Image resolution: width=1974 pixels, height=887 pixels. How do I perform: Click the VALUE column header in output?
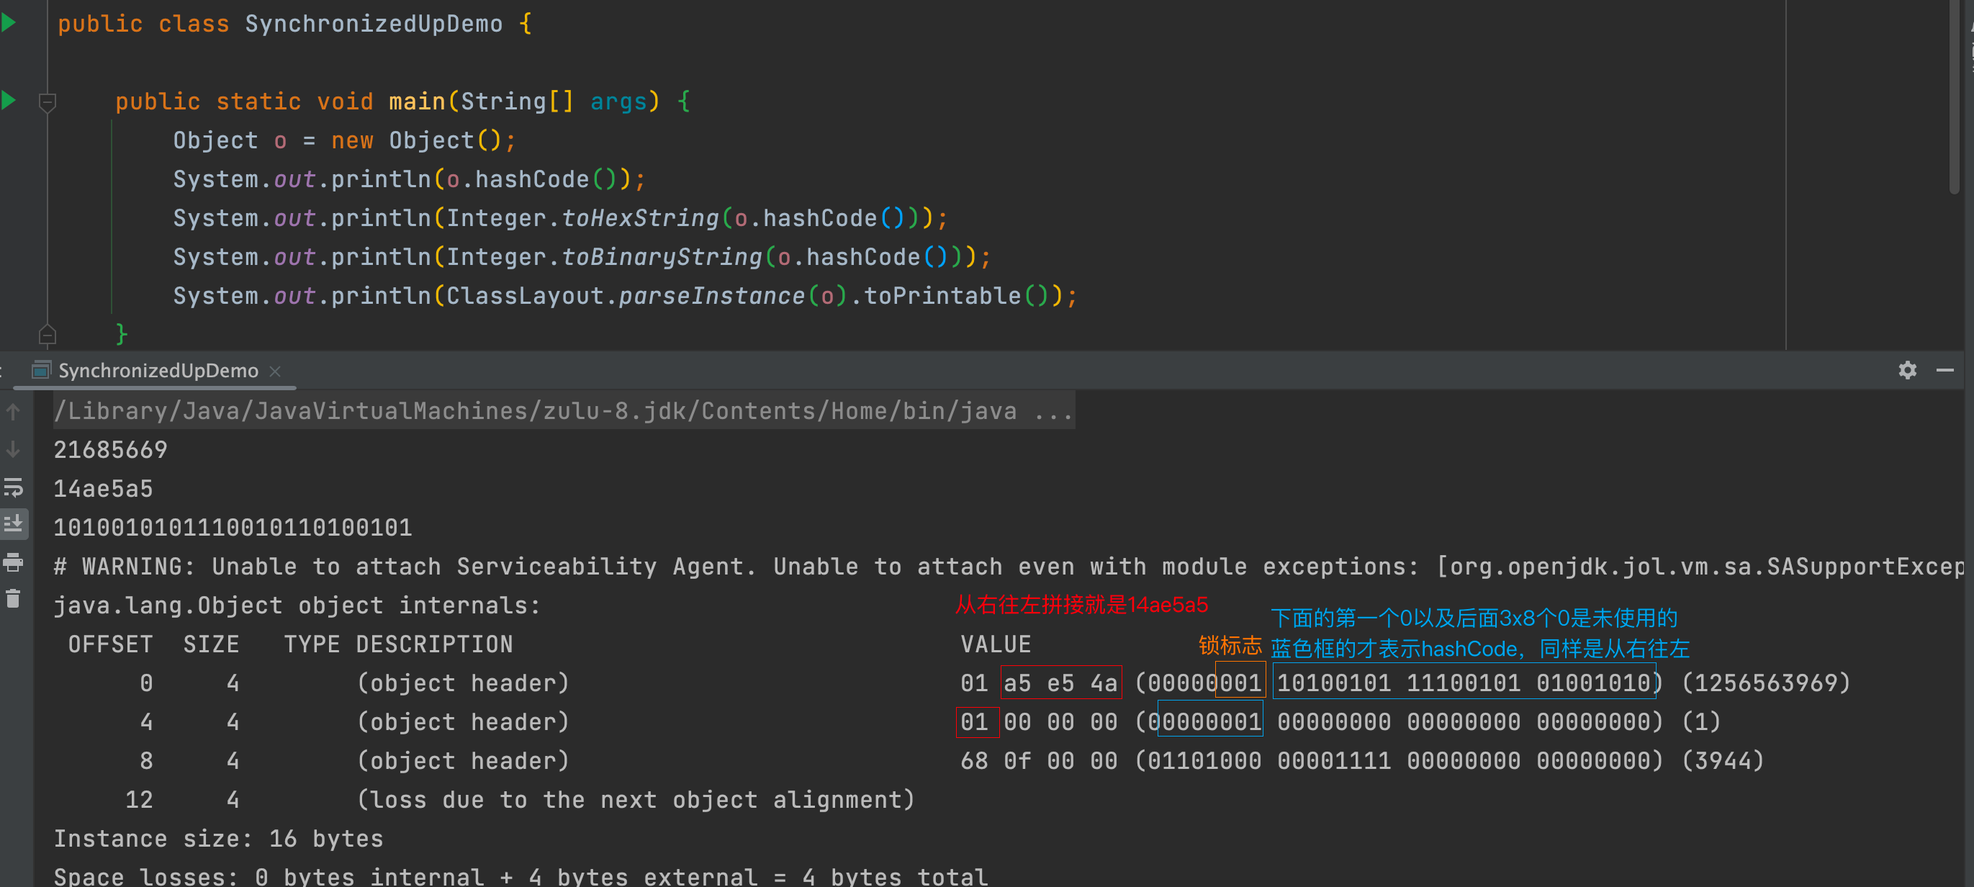pos(996,645)
